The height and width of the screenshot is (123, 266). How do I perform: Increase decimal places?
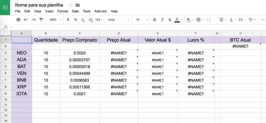click(91, 20)
